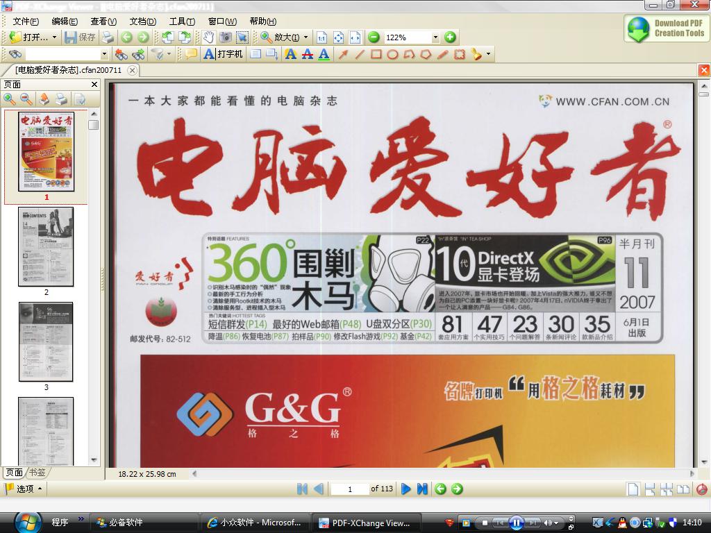Open the Stamp tool dropdown arrow
This screenshot has width=711, height=533.
(x=488, y=54)
